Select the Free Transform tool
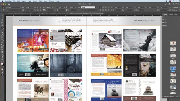 (2, 45)
